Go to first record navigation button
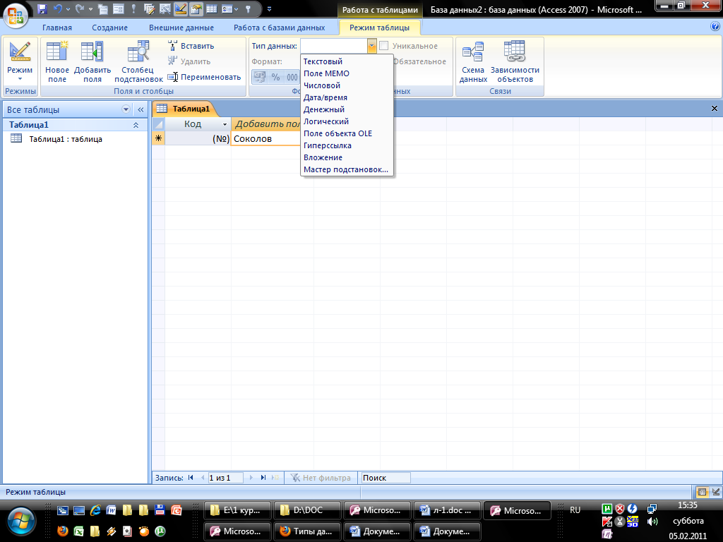Viewport: 723px width, 542px height. [x=191, y=478]
